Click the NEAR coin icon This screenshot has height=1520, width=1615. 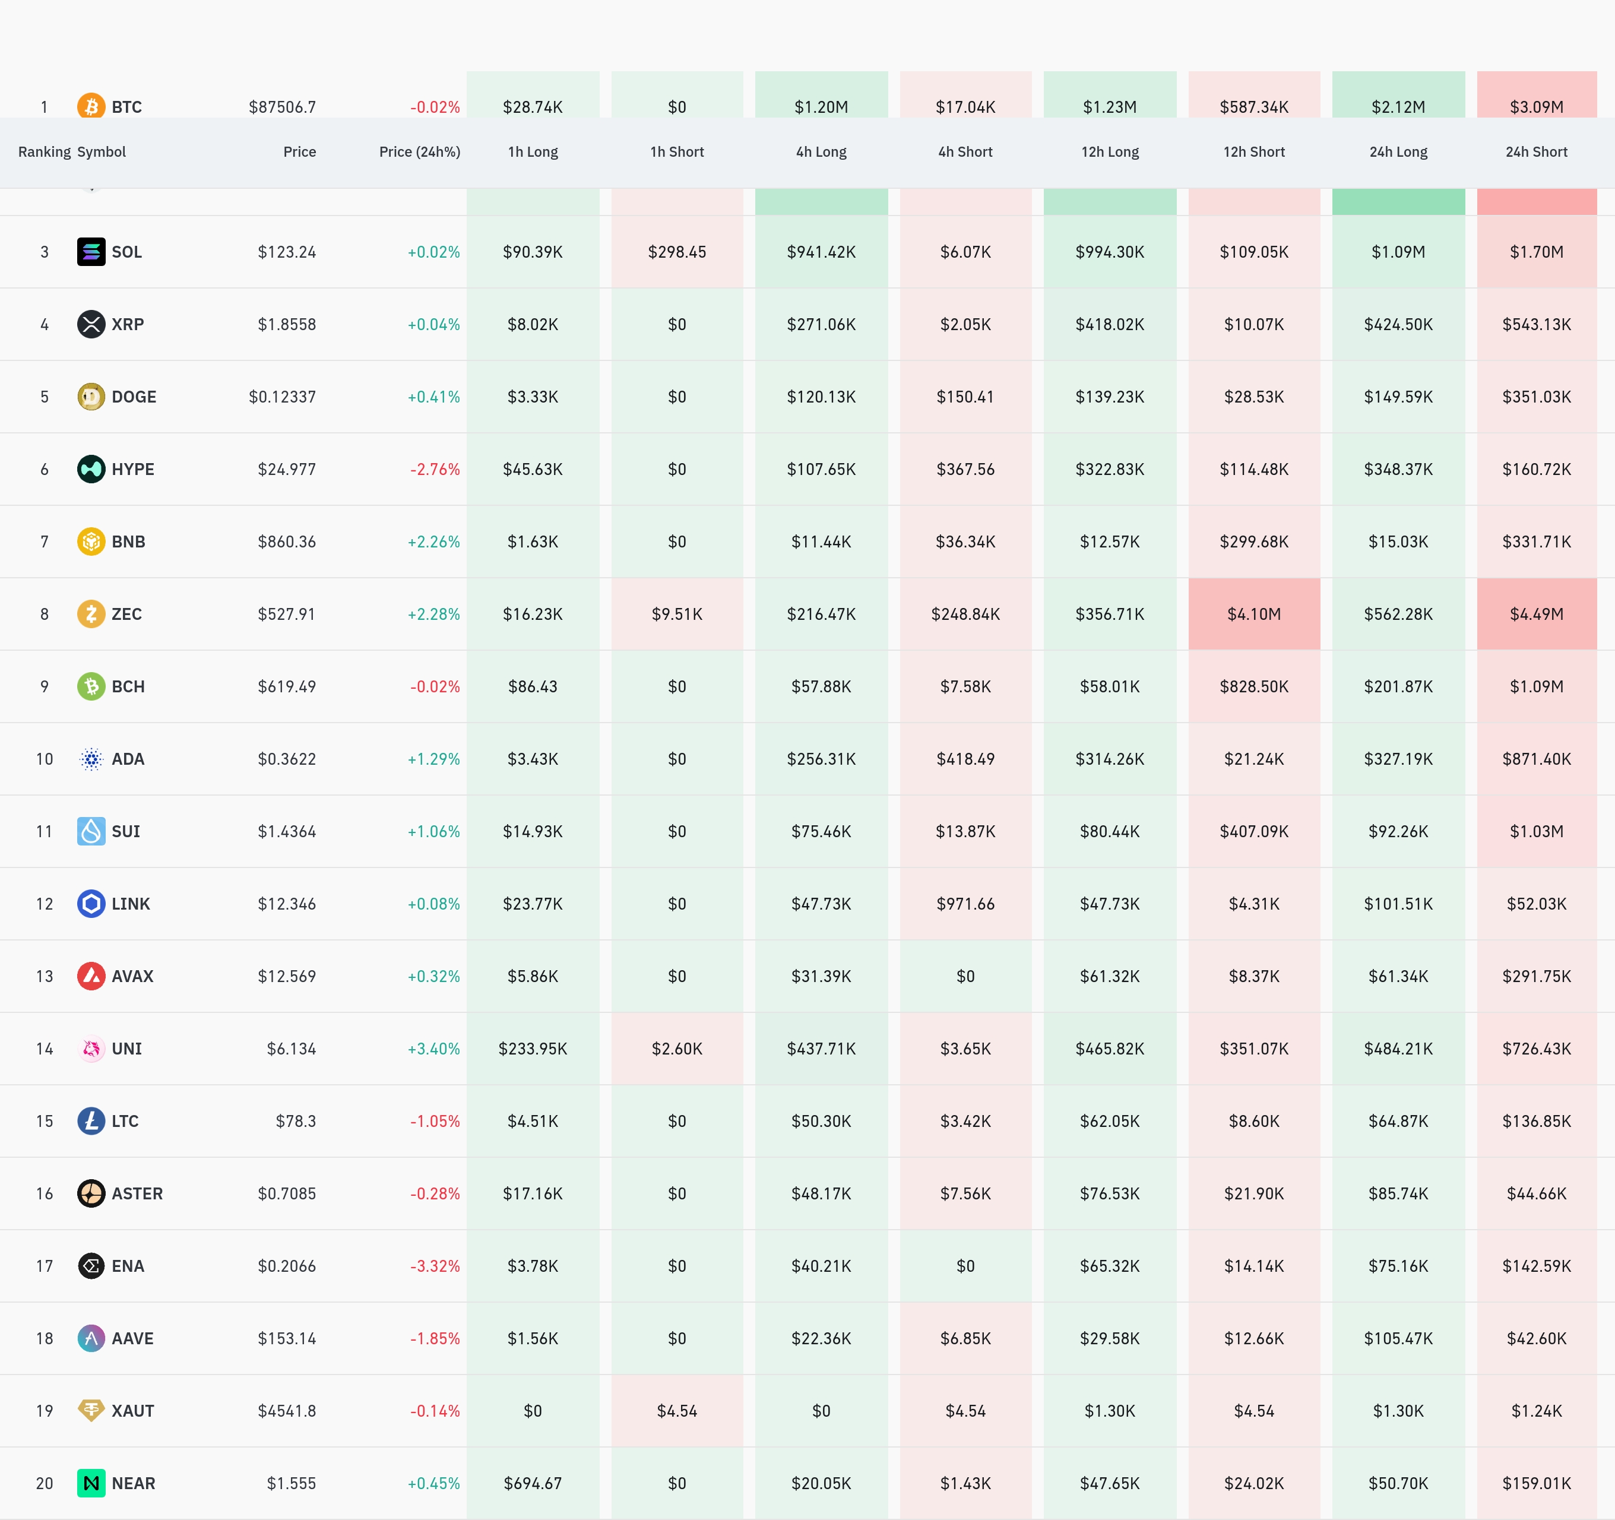tap(91, 1483)
